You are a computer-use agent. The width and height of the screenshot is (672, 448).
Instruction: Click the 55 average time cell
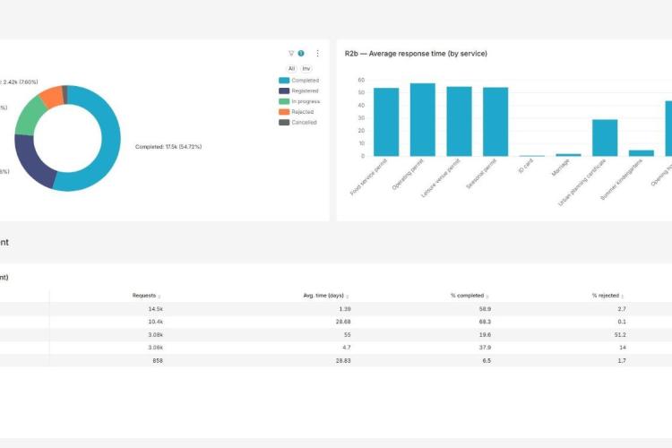tap(347, 334)
